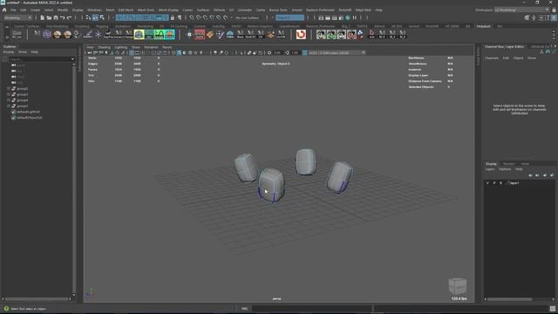
Task: Select defaultObjectSet in the Outliner
Action: click(x=30, y=118)
